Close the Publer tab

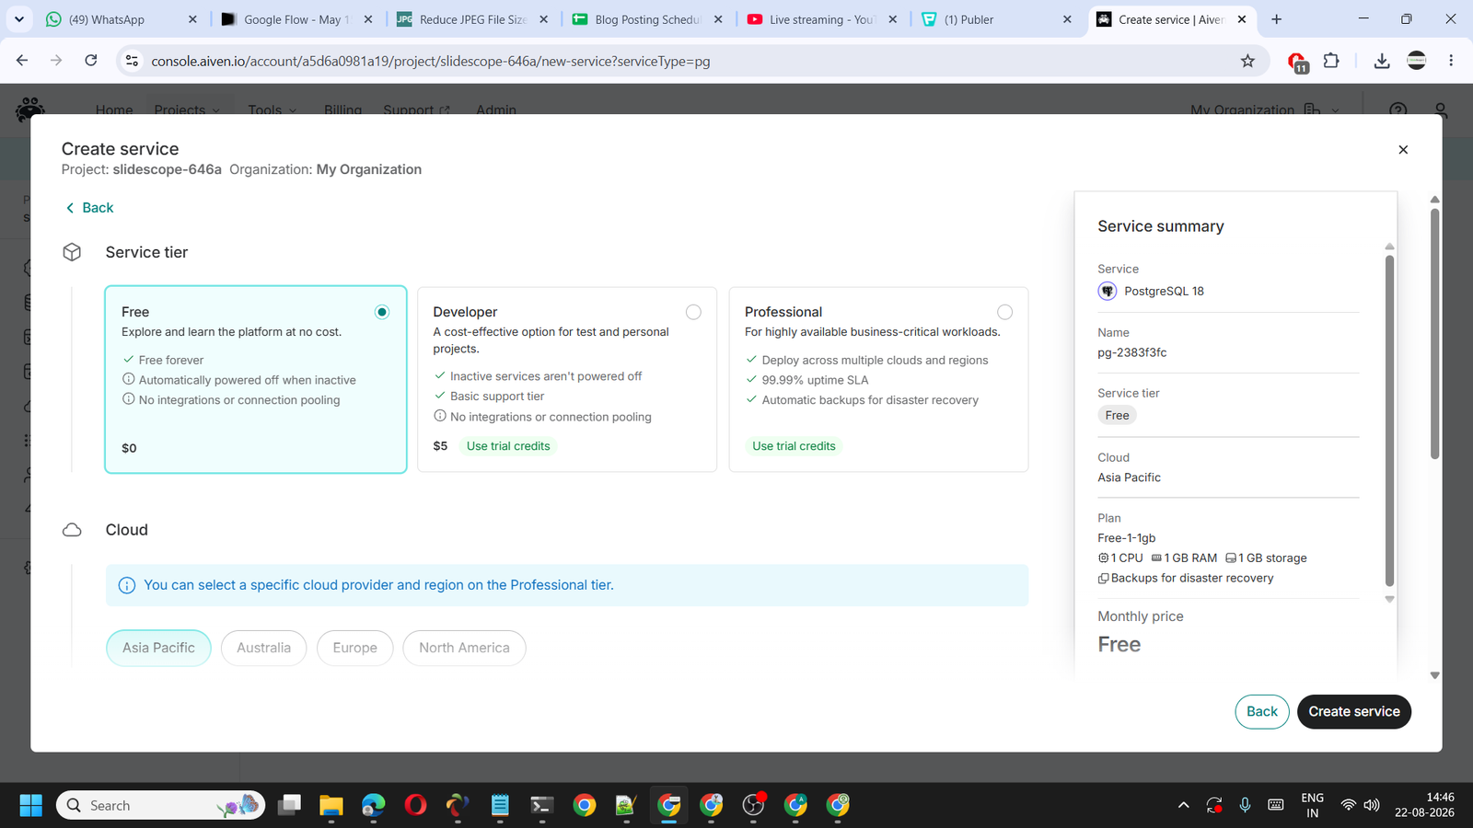click(x=1067, y=19)
